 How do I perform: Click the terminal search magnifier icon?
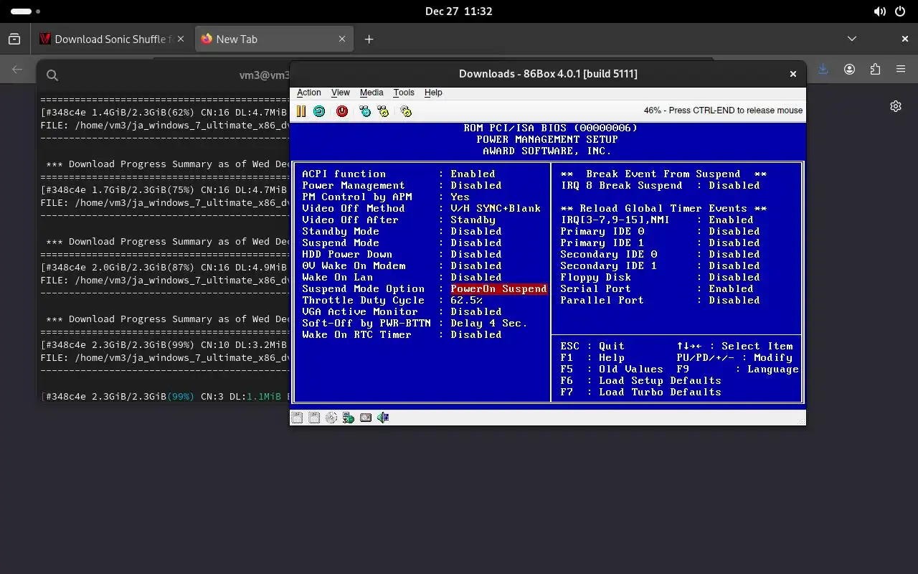52,75
